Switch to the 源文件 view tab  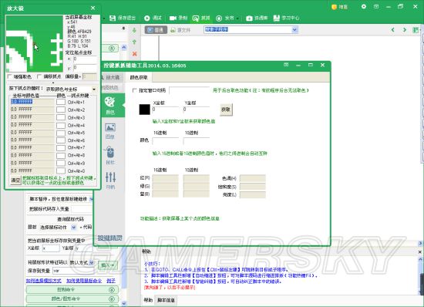click(180, 30)
